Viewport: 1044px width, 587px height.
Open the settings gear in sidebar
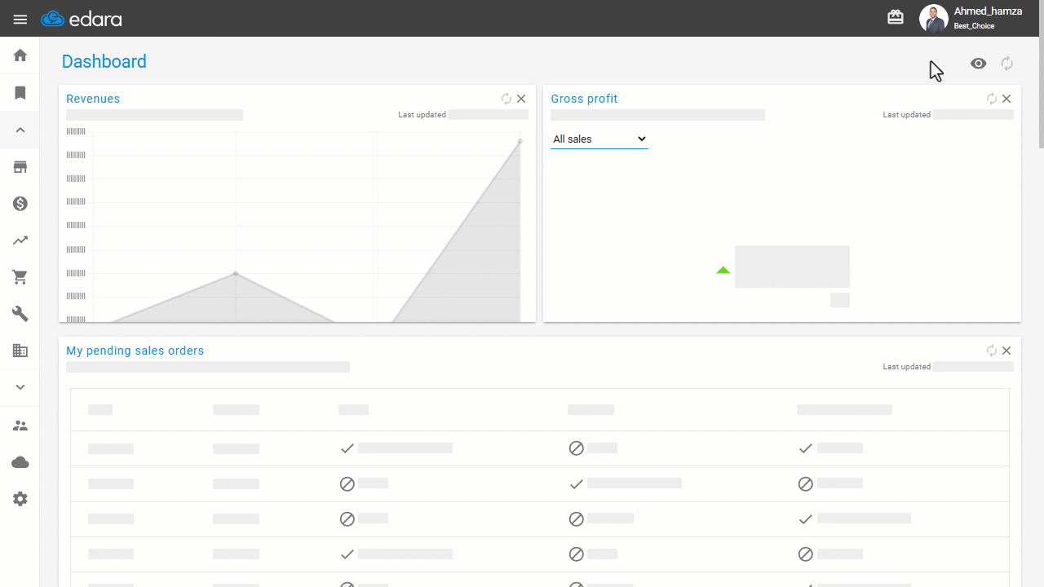[20, 499]
